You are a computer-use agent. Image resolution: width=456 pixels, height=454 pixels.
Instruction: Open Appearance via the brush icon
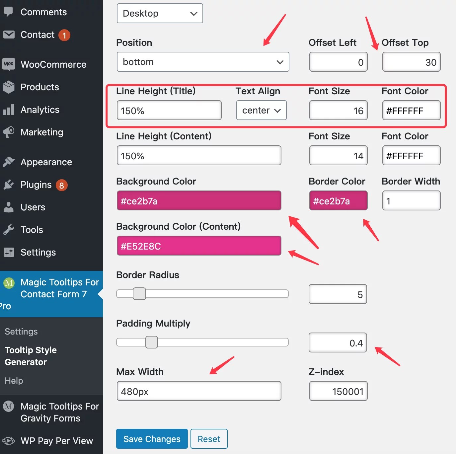pos(9,162)
